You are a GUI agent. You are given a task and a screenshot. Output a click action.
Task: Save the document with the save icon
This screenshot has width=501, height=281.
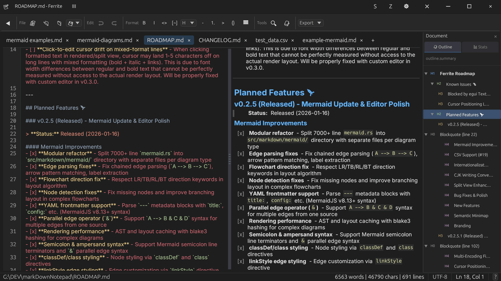point(71,23)
